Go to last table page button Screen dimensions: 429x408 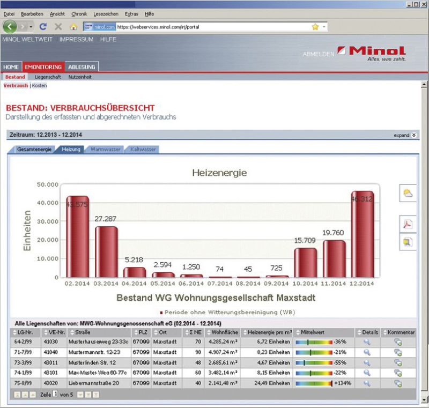tap(96, 395)
